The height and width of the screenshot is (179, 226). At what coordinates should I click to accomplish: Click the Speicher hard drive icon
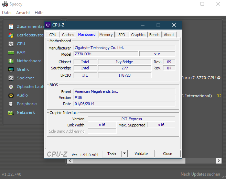(x=11, y=78)
